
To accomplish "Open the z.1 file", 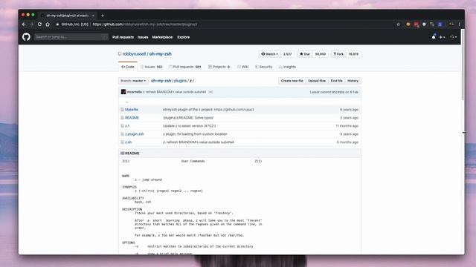I will click(127, 125).
